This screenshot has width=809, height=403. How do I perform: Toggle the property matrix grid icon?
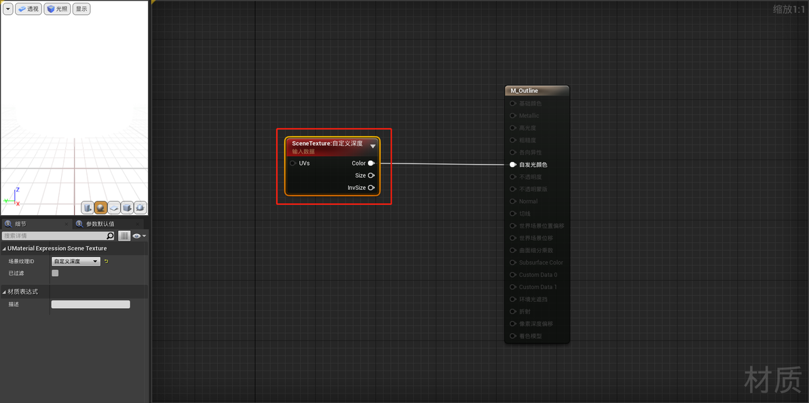124,236
